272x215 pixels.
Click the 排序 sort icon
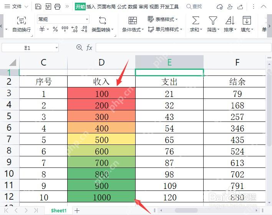230,20
